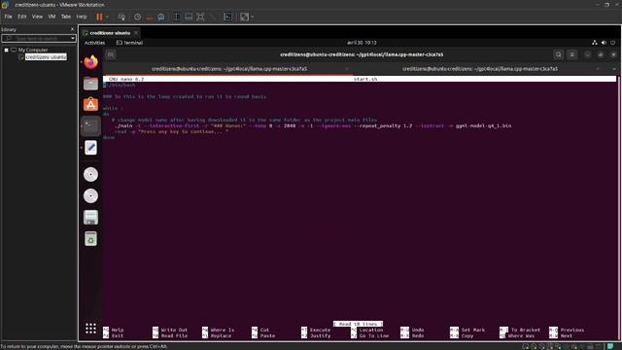Open the snapshot manager
Image resolution: width=622 pixels, height=350 pixels.
click(160, 17)
